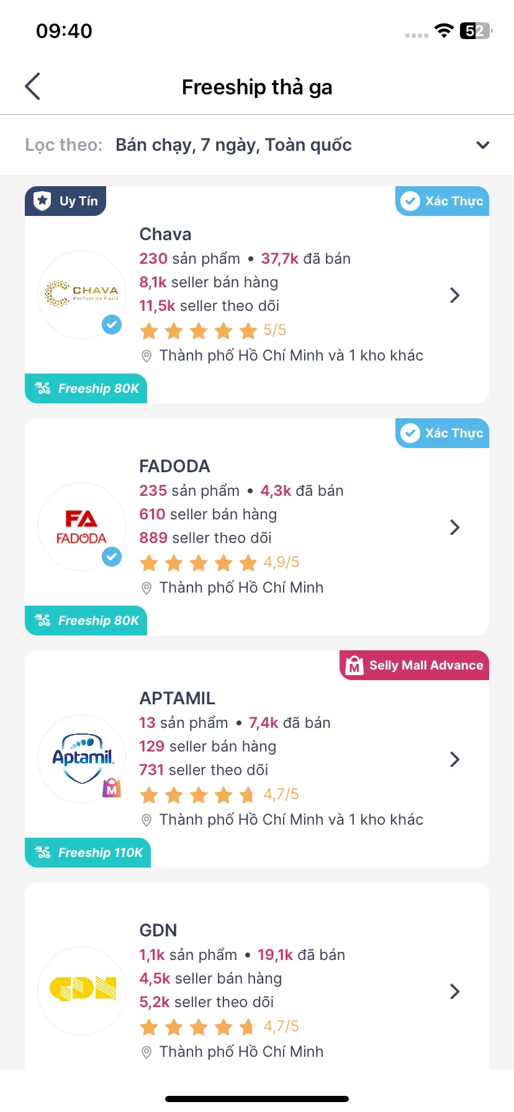The width and height of the screenshot is (514, 1112).
Task: Open filter text Bán chạy, 7 ngày, Toàn quốc
Action: point(233,145)
